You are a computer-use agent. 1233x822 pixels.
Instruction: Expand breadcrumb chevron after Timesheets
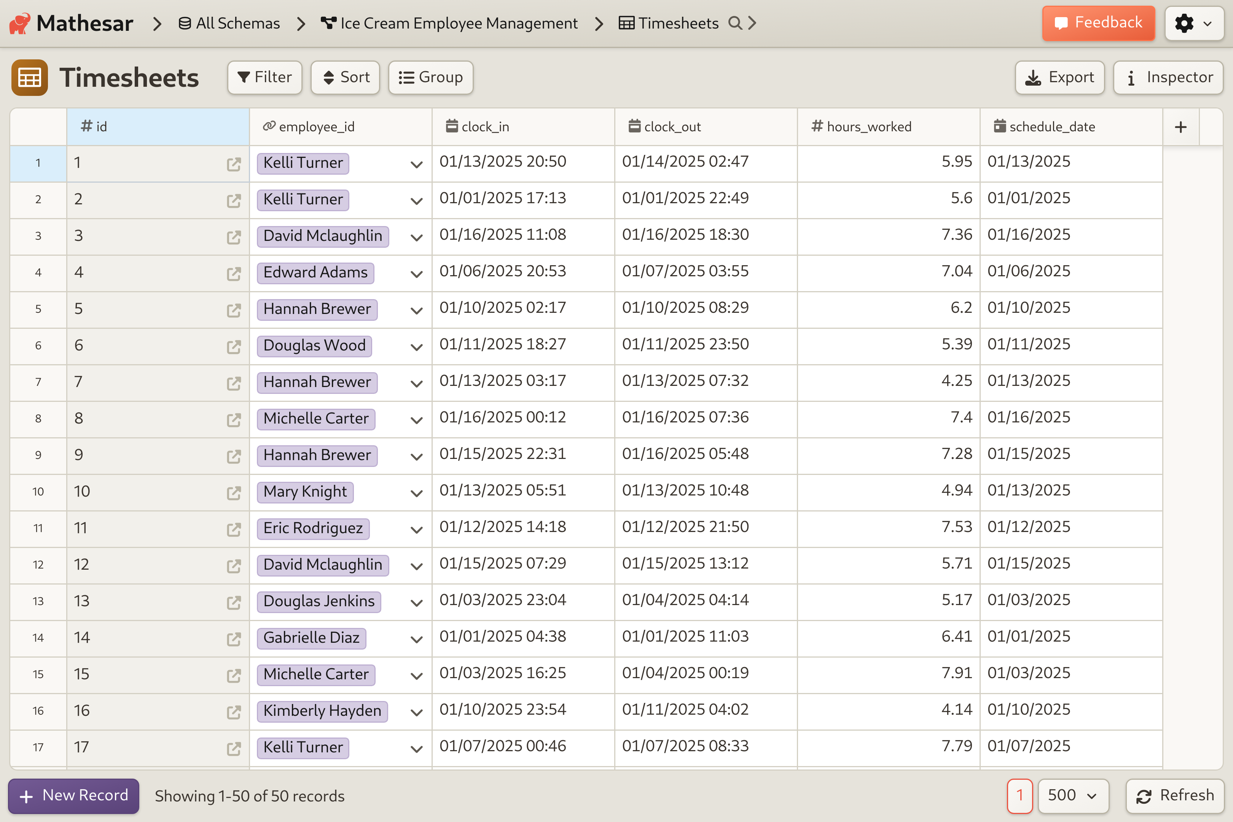click(752, 23)
